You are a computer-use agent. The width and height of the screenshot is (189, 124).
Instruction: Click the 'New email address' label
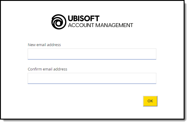click(x=44, y=45)
